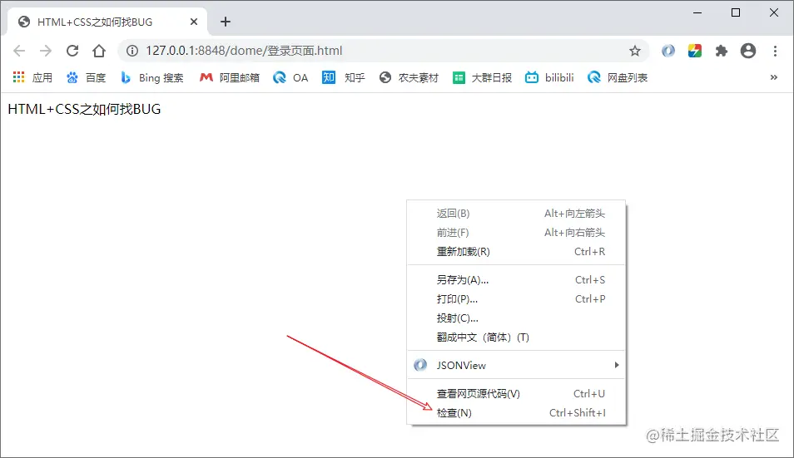Open the 网盘列表 bookmark
The image size is (794, 458).
coord(618,77)
